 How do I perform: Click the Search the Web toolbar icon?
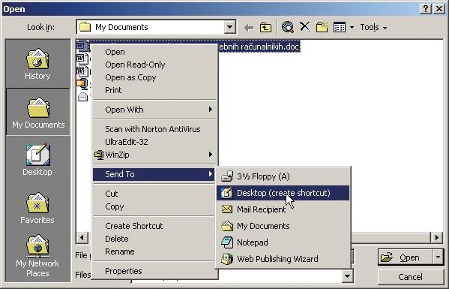pos(288,27)
